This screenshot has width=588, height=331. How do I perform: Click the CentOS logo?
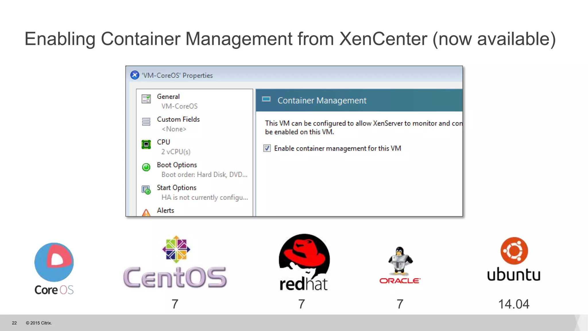pyautogui.click(x=175, y=262)
